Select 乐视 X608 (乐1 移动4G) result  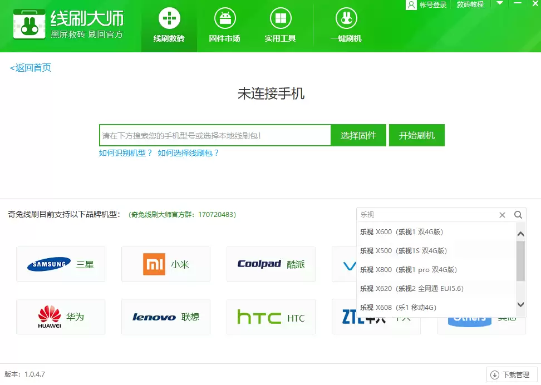(436, 307)
